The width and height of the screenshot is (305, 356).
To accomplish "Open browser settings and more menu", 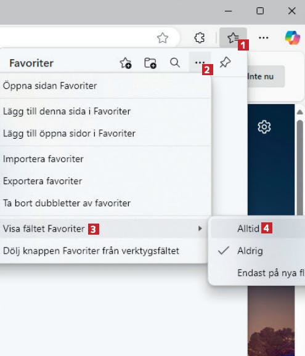I will [264, 38].
